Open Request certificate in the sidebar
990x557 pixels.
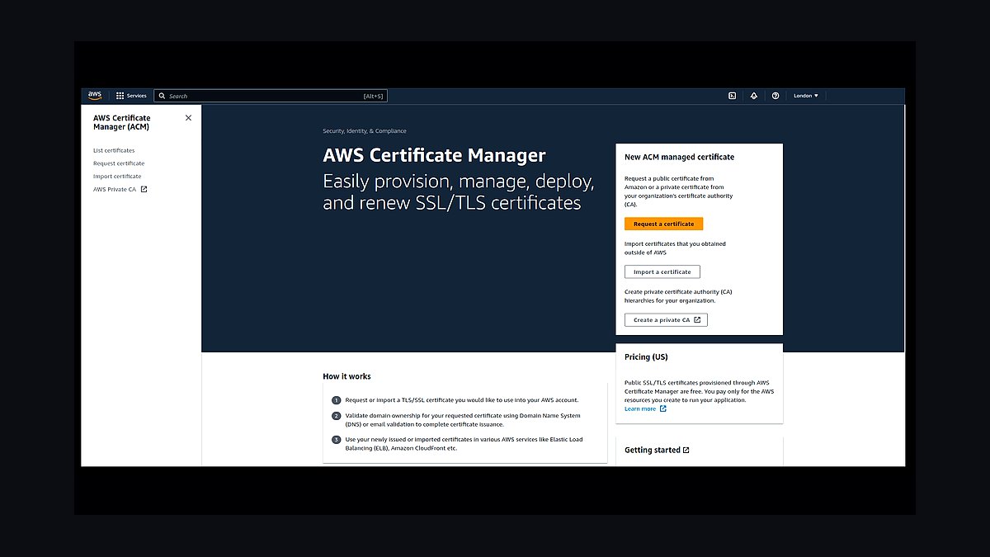click(119, 163)
